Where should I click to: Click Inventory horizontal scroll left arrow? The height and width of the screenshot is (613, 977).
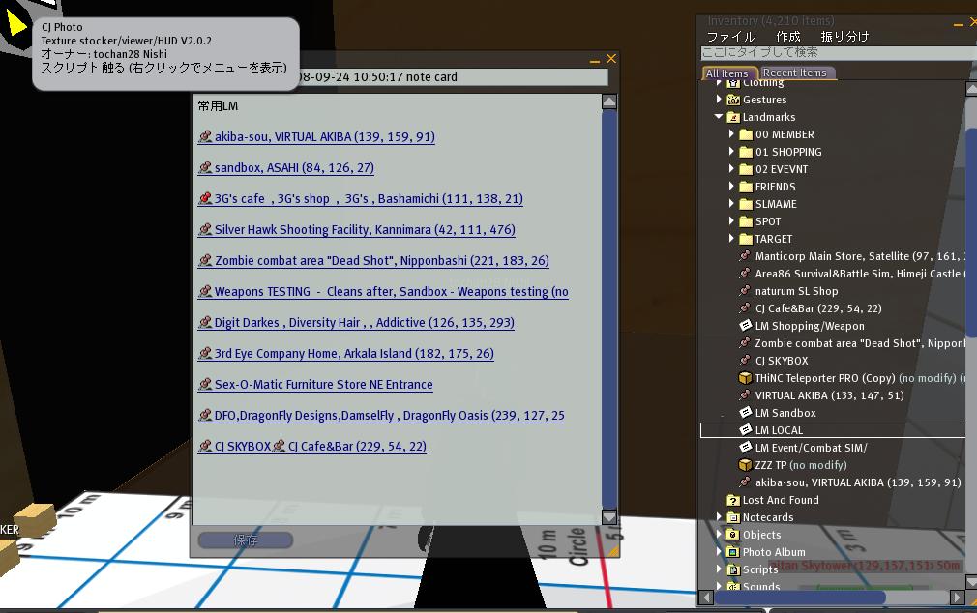706,598
